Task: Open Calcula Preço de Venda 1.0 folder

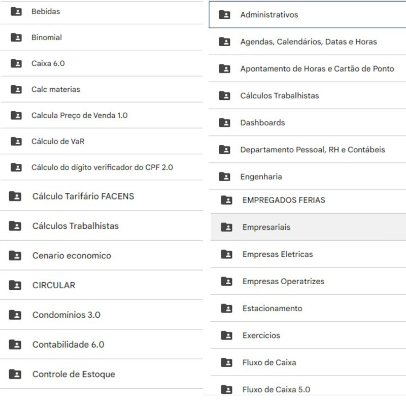Action: click(79, 115)
